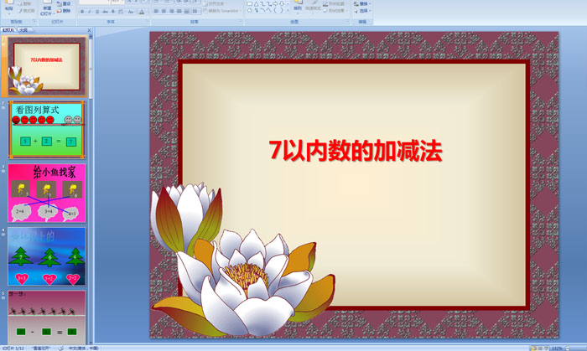The image size is (587, 351).
Task: Toggle italic text formatting
Action: tap(90, 12)
